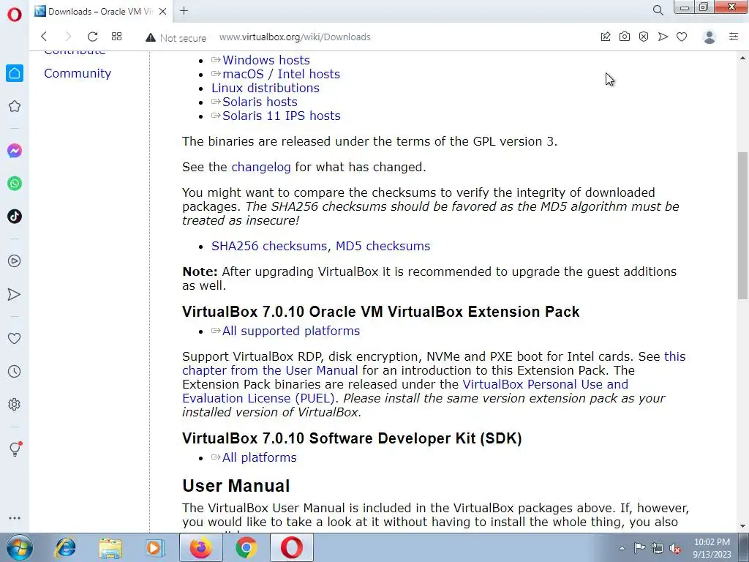749x562 pixels.
Task: Open the profile account icon
Action: click(x=710, y=37)
